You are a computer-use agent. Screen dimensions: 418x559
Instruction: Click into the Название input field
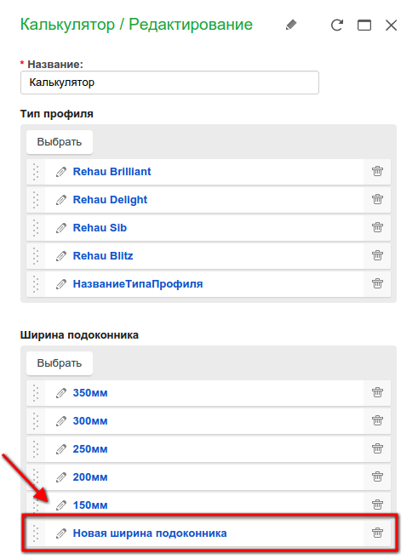point(169,83)
